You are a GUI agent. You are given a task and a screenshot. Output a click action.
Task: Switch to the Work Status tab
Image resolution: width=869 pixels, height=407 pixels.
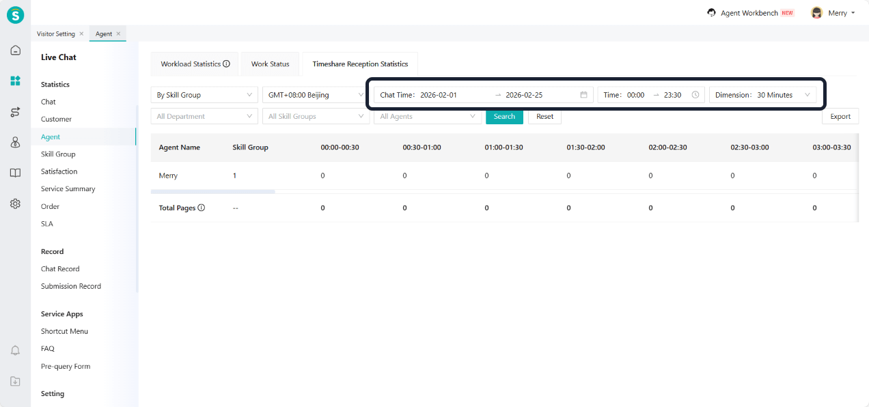coord(270,64)
